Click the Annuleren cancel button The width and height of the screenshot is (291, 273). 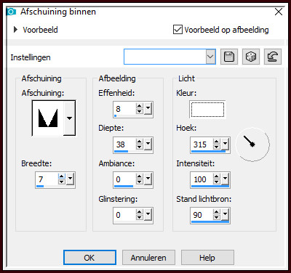148,258
